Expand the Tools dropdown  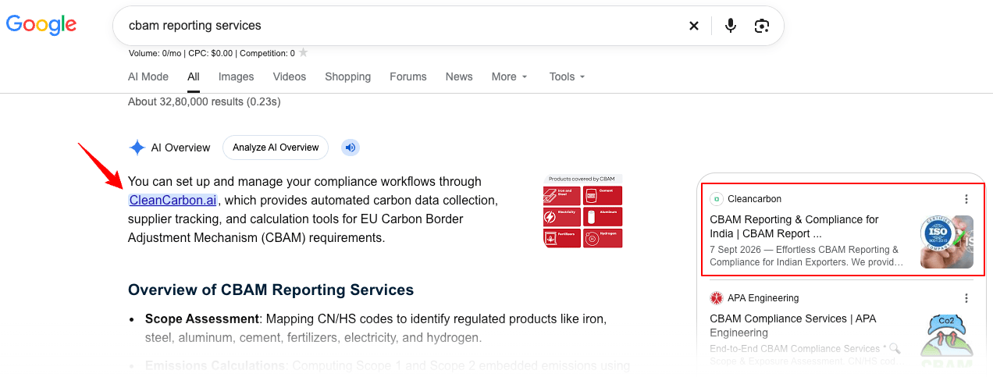click(x=568, y=76)
